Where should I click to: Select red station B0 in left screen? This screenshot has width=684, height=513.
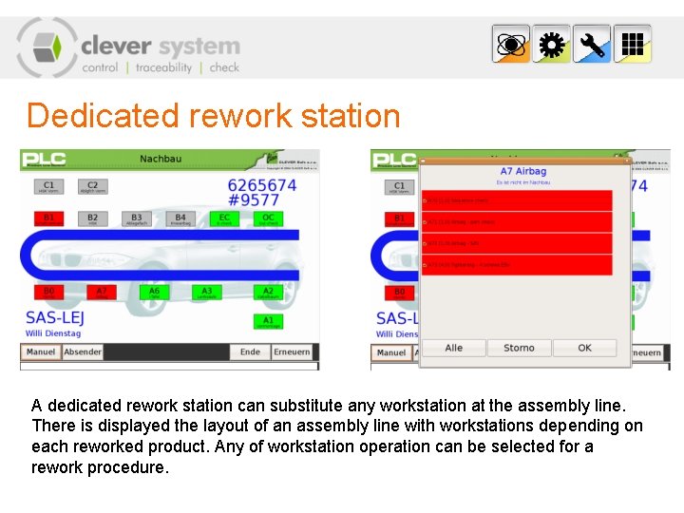point(48,293)
